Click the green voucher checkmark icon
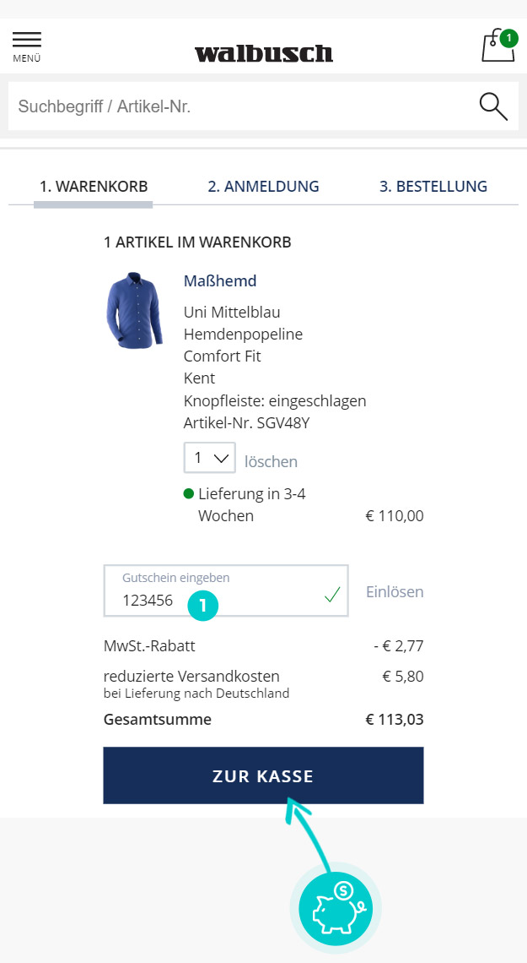 [331, 596]
